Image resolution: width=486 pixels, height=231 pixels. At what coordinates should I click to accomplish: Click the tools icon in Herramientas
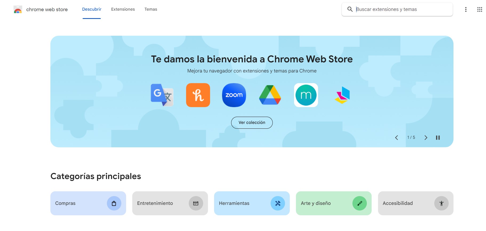pos(278,203)
